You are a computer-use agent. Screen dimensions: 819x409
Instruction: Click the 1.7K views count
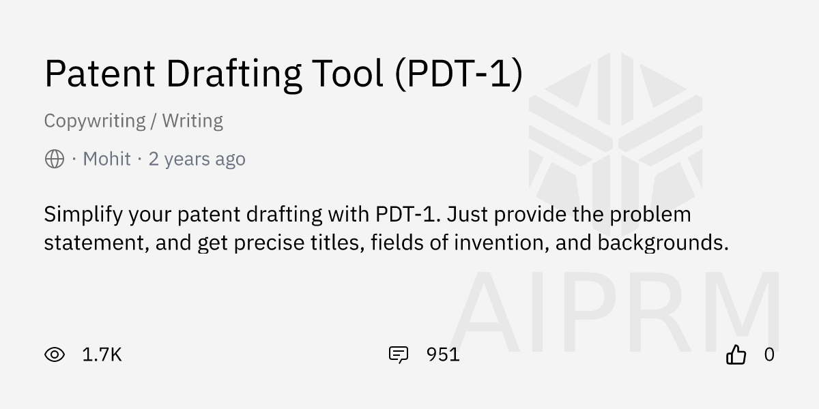(x=102, y=354)
